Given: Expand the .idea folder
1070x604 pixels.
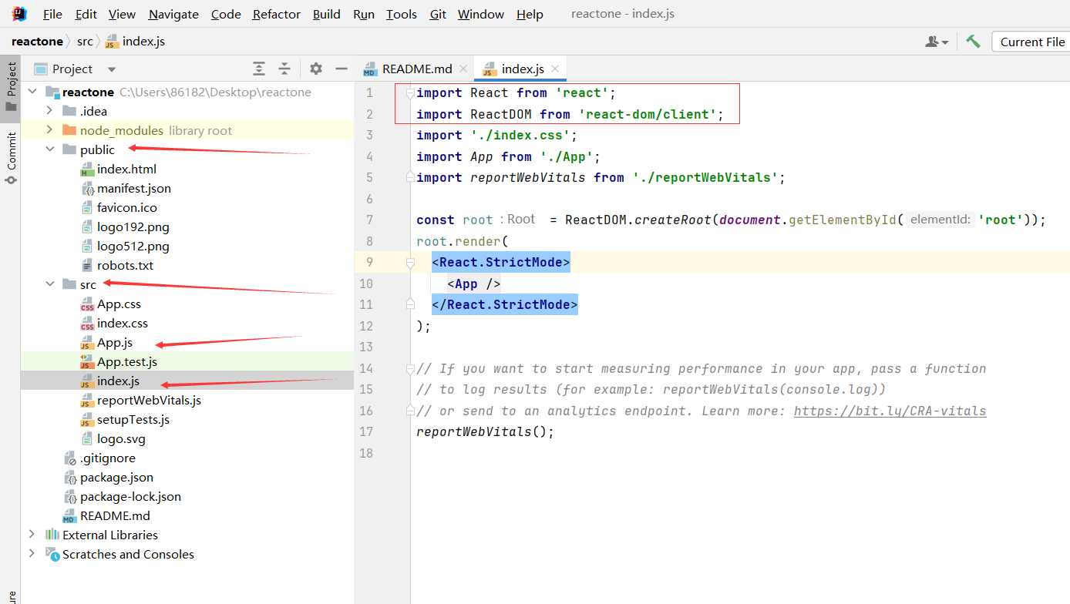Looking at the screenshot, I should pyautogui.click(x=49, y=111).
